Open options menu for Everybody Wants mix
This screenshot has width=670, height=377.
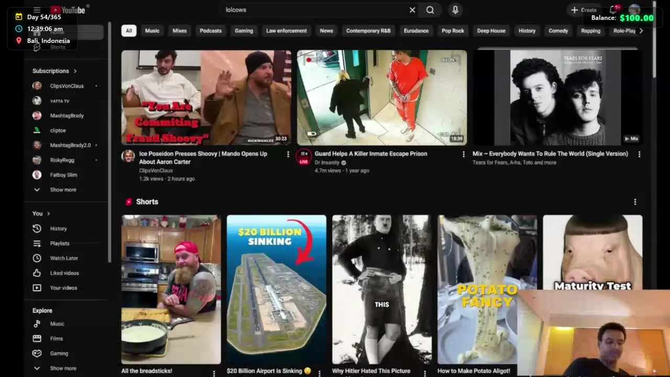tap(639, 154)
